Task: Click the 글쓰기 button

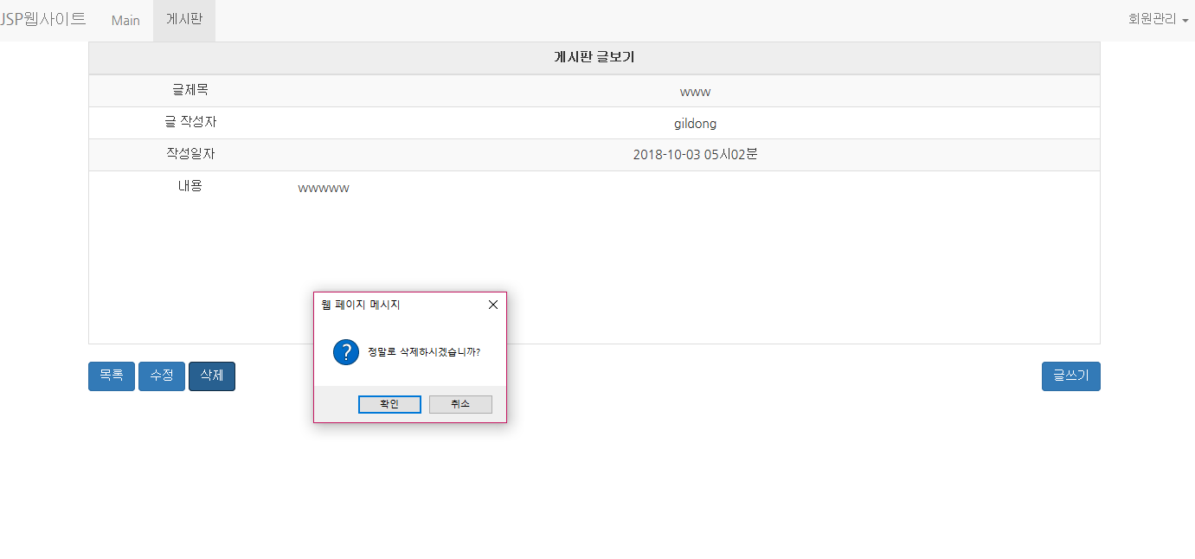Action: point(1071,376)
